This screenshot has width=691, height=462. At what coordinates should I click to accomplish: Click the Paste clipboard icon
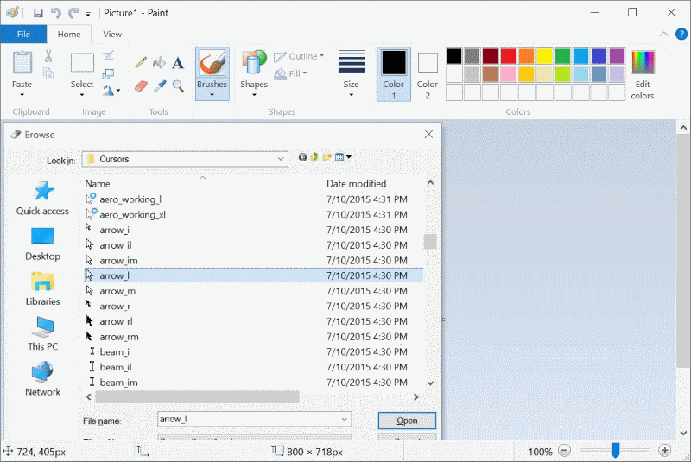pyautogui.click(x=22, y=62)
